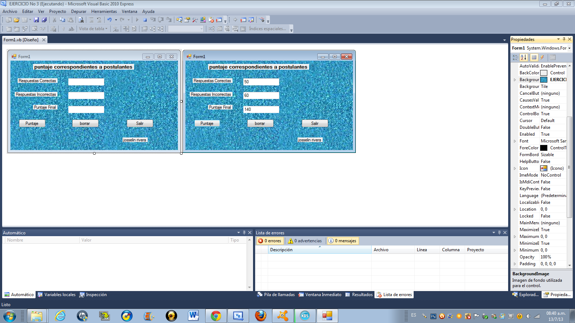Open a file using the Open folder icon

click(x=17, y=20)
